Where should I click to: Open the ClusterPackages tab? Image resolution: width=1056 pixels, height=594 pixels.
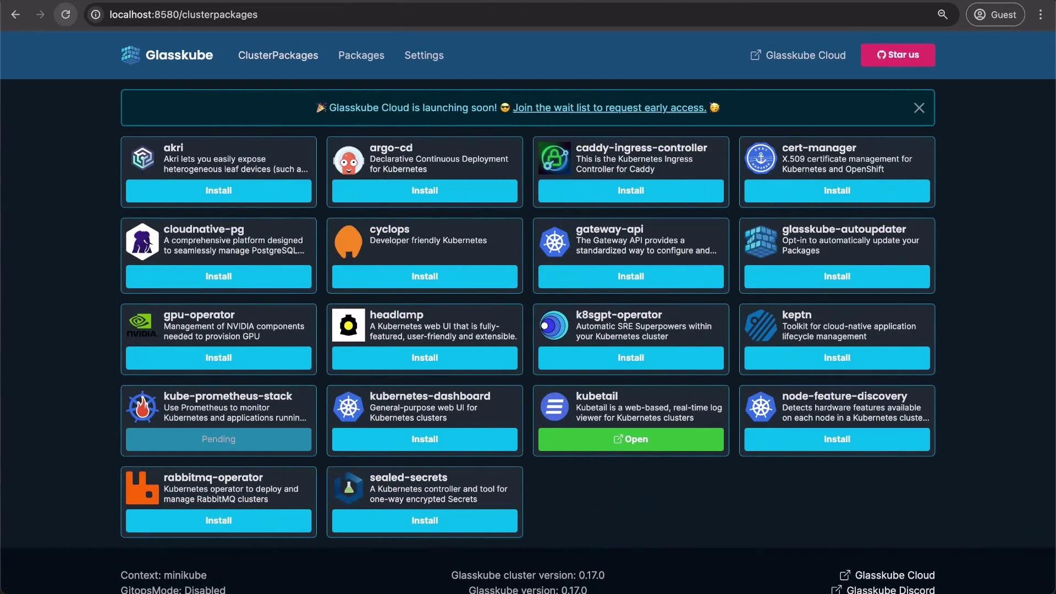pyautogui.click(x=278, y=55)
